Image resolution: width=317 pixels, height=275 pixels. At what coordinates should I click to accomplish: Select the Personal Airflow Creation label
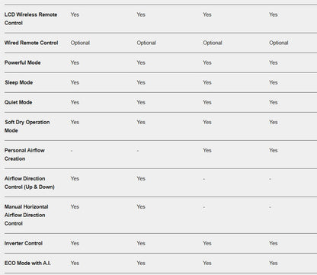(24, 155)
